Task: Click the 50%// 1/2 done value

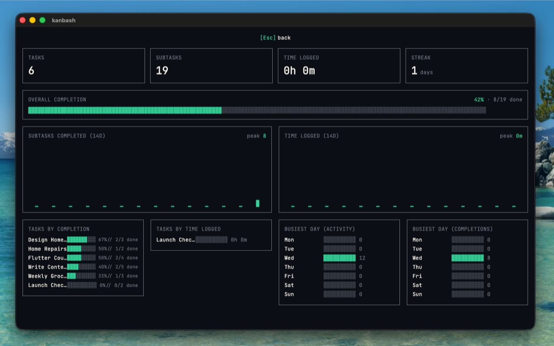Action: coord(118,249)
